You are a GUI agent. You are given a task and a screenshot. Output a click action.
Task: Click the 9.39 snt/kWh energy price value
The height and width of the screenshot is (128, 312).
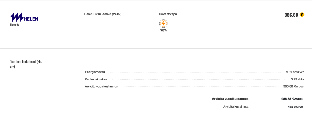(x=295, y=72)
